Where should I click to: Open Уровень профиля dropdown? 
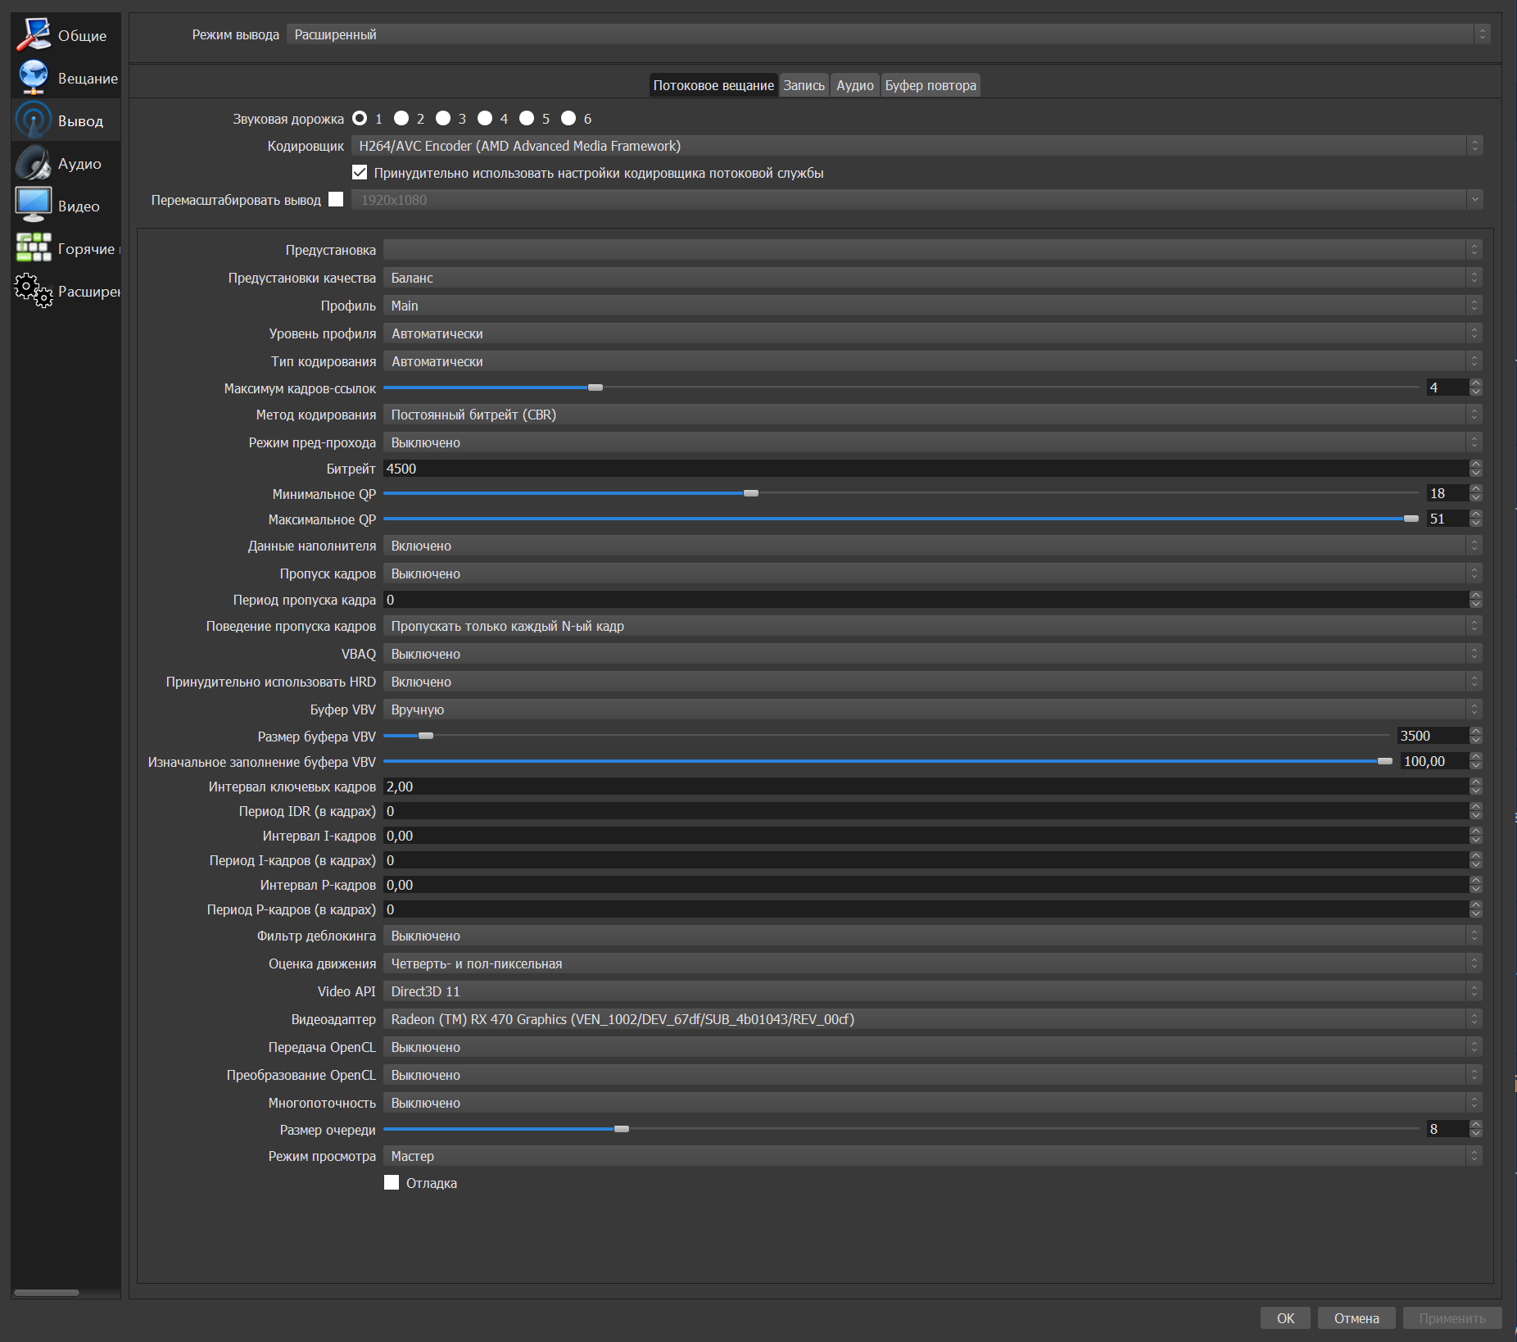pos(932,333)
